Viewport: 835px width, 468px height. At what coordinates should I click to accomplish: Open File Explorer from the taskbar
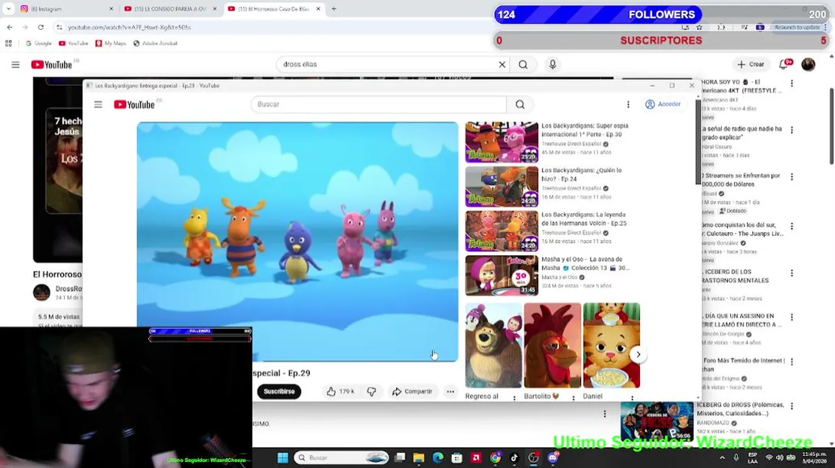tap(419, 458)
